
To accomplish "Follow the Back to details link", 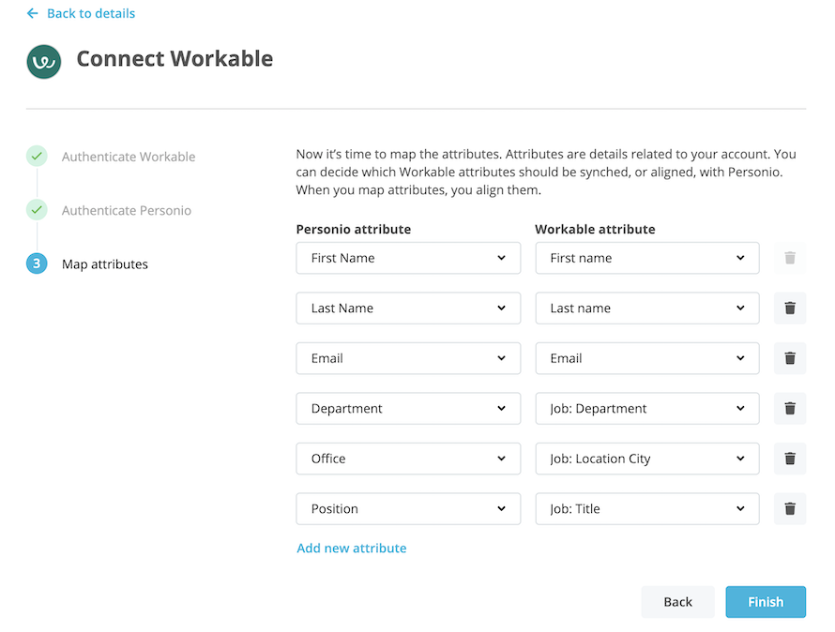I will point(90,14).
